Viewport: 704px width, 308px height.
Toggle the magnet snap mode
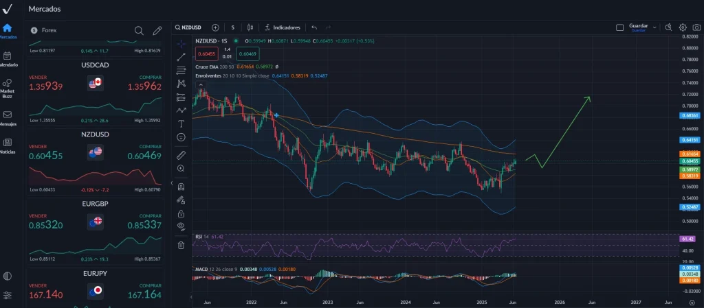coord(181,187)
